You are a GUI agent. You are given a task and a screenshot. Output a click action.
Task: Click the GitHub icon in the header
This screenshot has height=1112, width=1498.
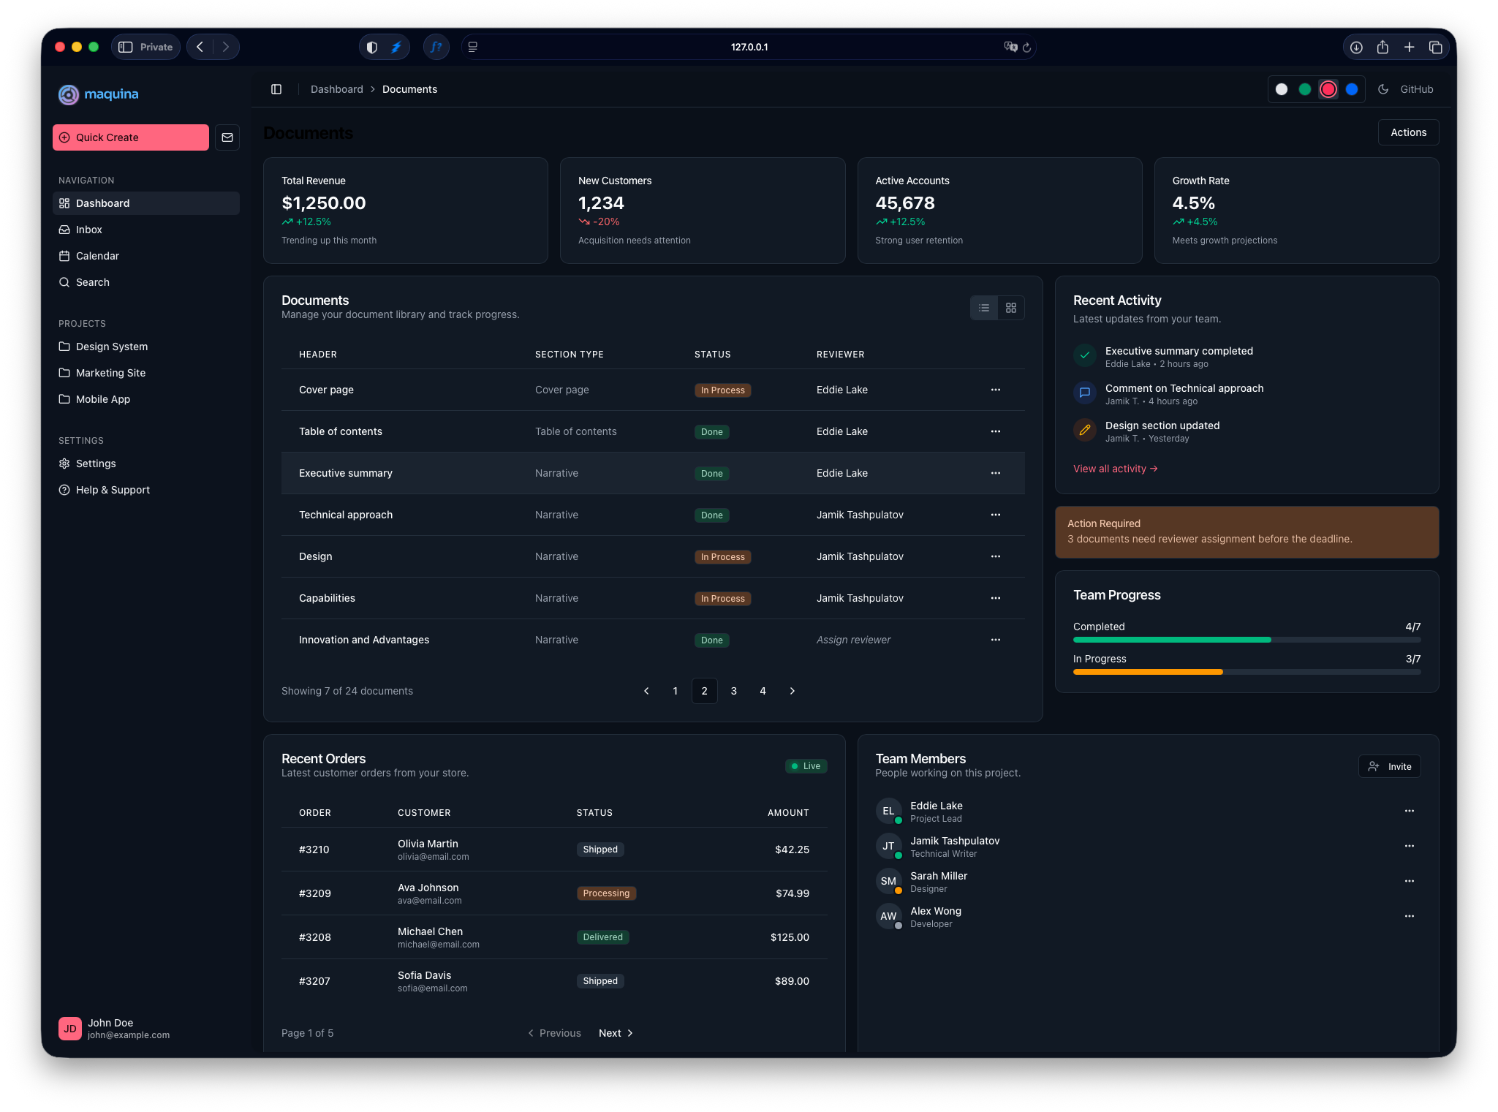point(1415,88)
